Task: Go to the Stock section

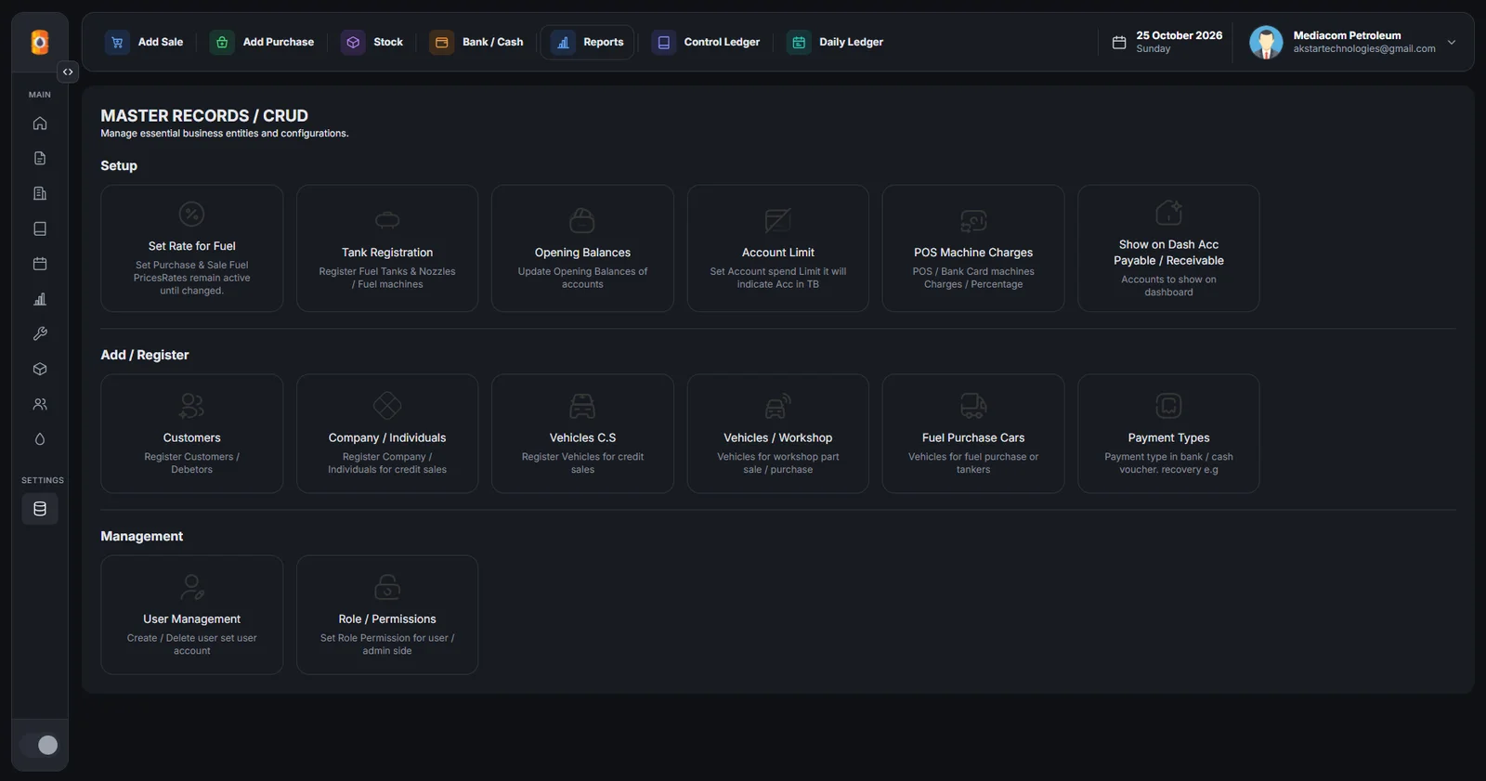Action: click(x=371, y=42)
